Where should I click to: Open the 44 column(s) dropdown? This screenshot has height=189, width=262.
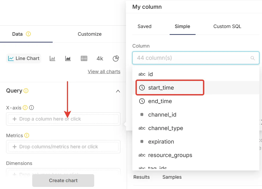tap(196, 58)
